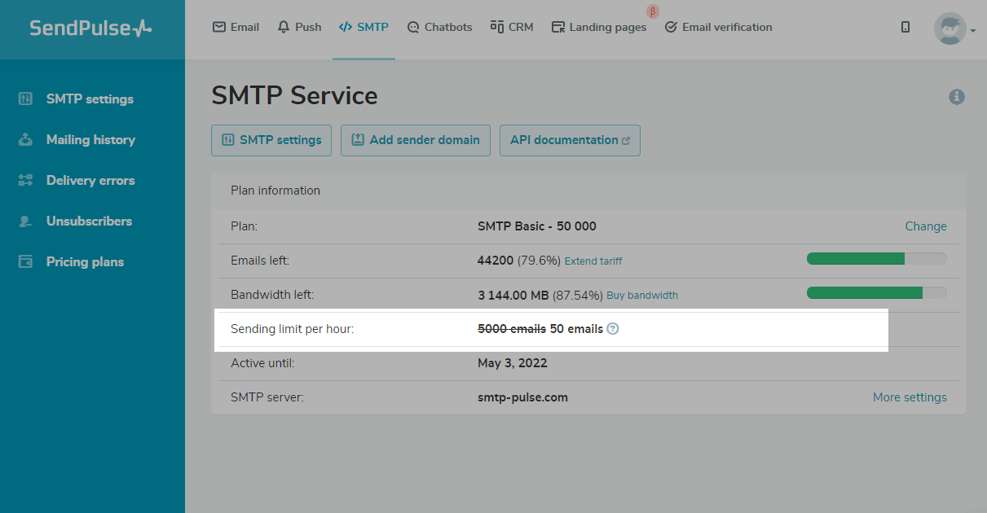The height and width of the screenshot is (513, 987).
Task: Click the mobile phone icon in header
Action: (905, 27)
